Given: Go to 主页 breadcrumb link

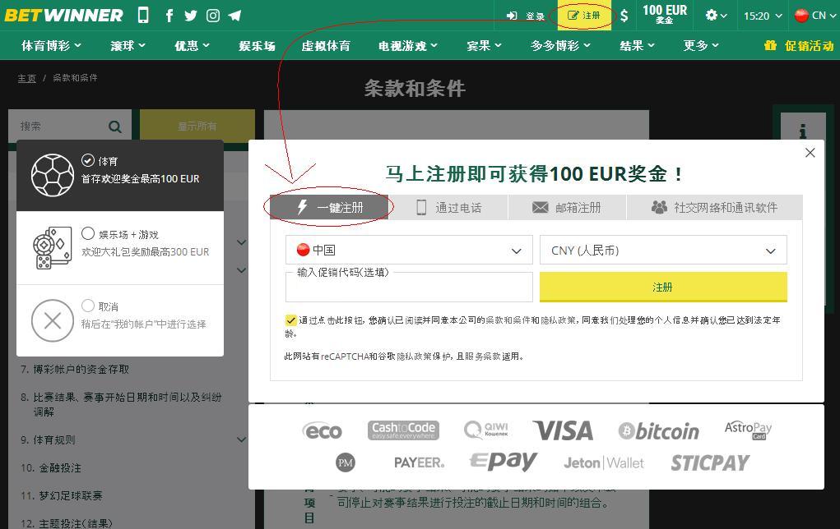Looking at the screenshot, I should click(x=27, y=78).
